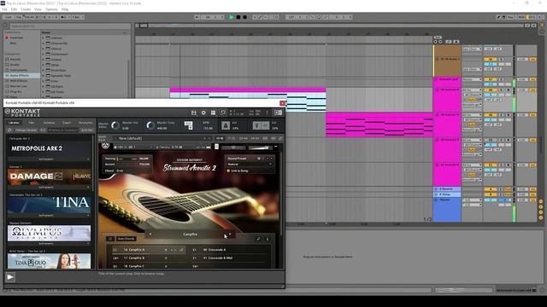Toggle the Auto Chords button
Viewport: 547px width, 307px height.
tap(126, 239)
